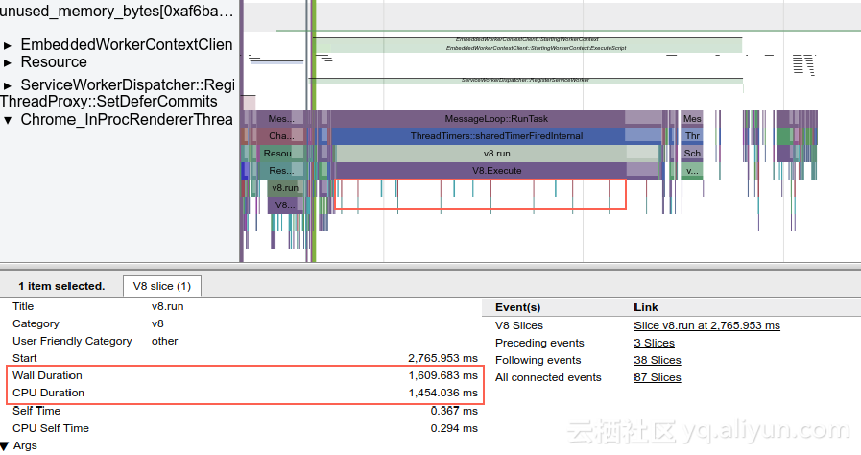The width and height of the screenshot is (861, 455).
Task: Select the 'Cha...' slice on left
Action: (x=281, y=135)
